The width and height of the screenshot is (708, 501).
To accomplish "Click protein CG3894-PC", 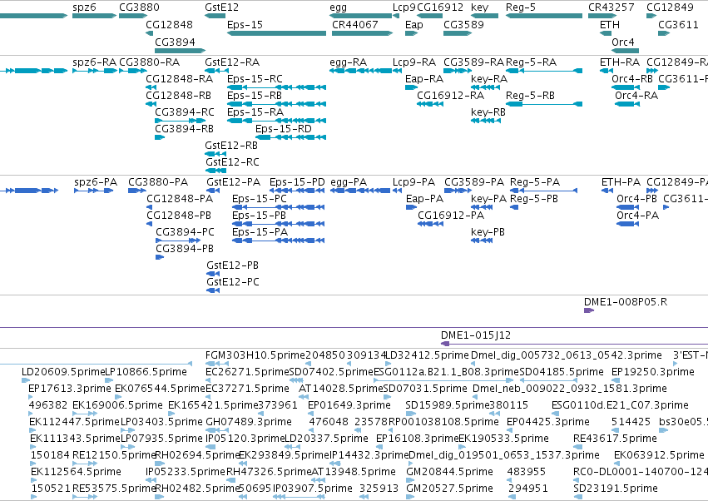I will [x=178, y=241].
